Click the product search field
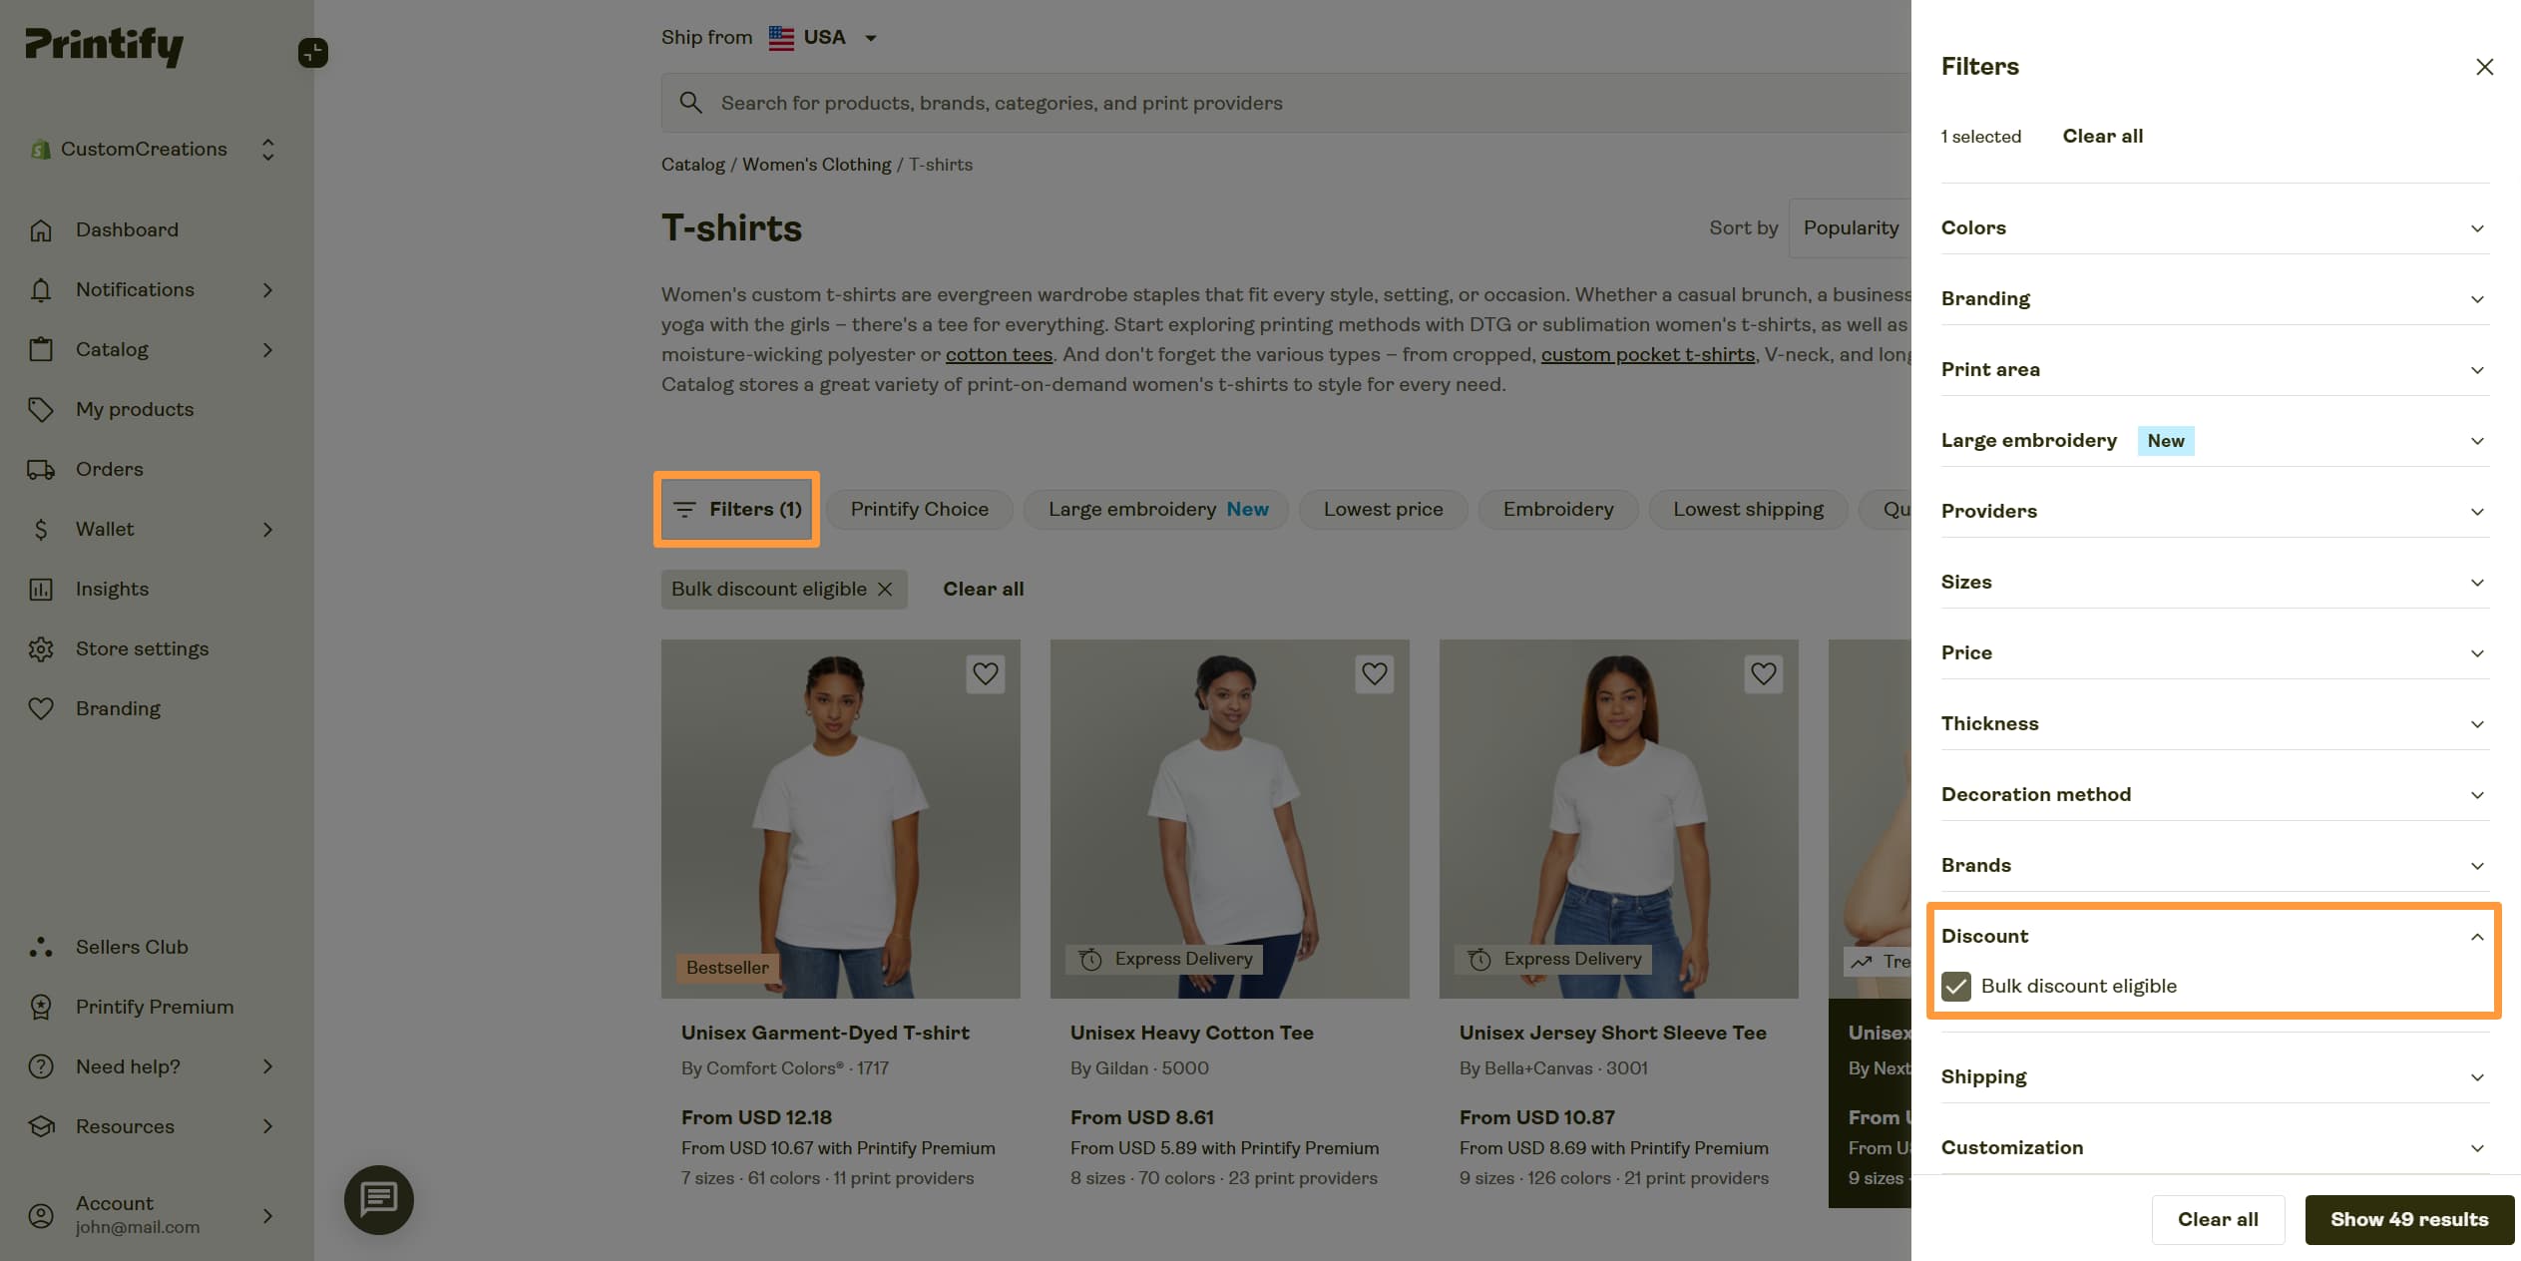The image size is (2521, 1261). coord(1097,102)
